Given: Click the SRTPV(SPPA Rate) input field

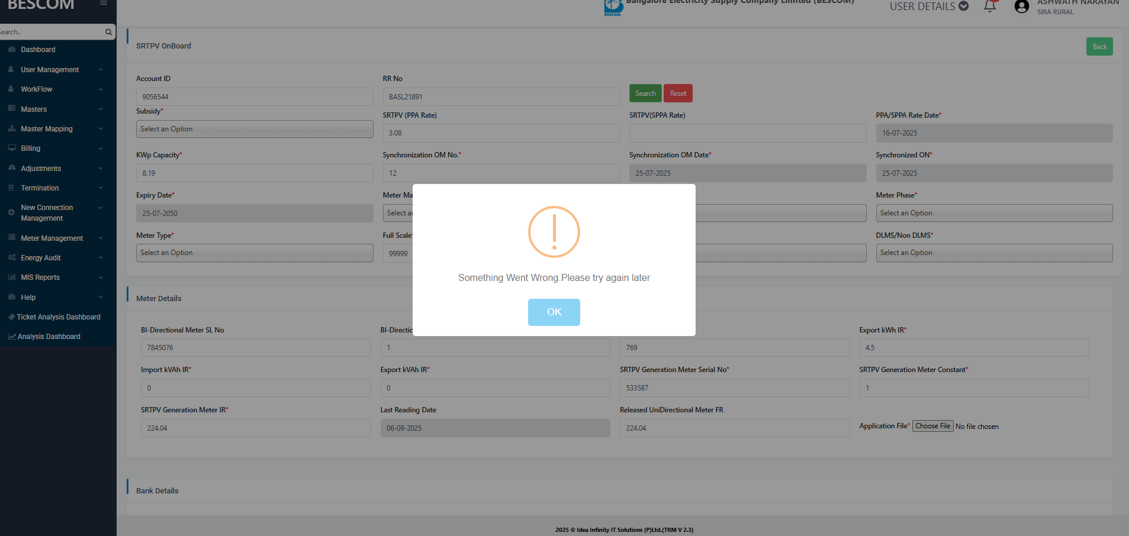Looking at the screenshot, I should (748, 133).
